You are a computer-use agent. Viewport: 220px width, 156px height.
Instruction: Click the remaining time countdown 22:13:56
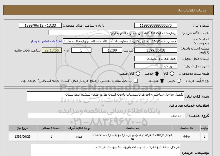52,50
